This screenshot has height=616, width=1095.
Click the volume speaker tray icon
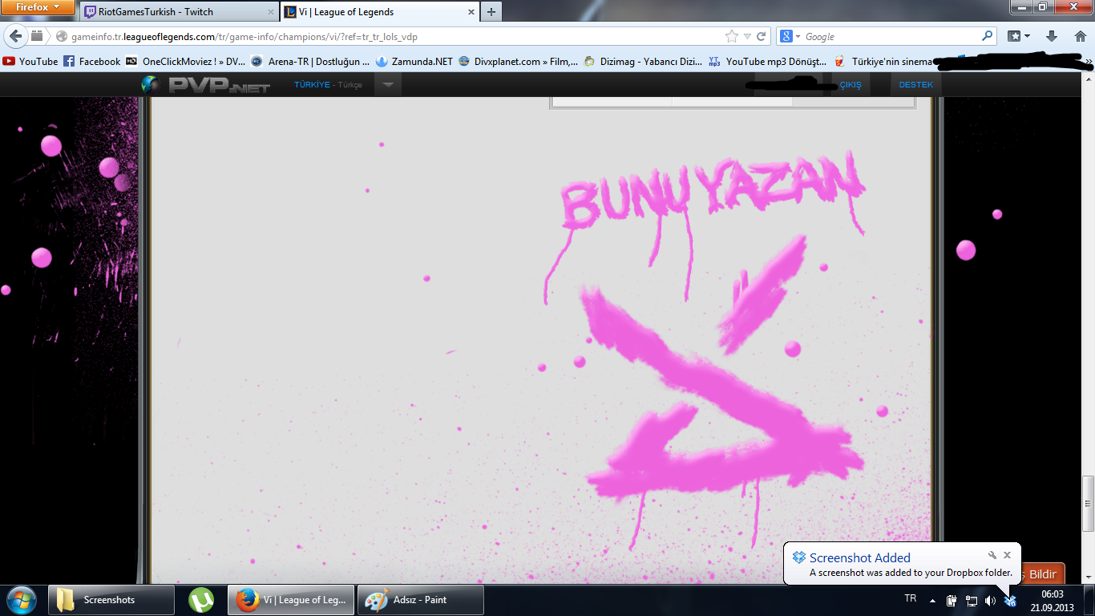pos(990,600)
